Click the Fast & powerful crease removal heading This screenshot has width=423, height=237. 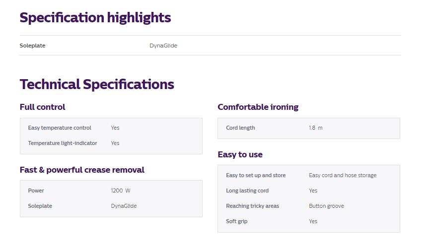[x=82, y=170]
